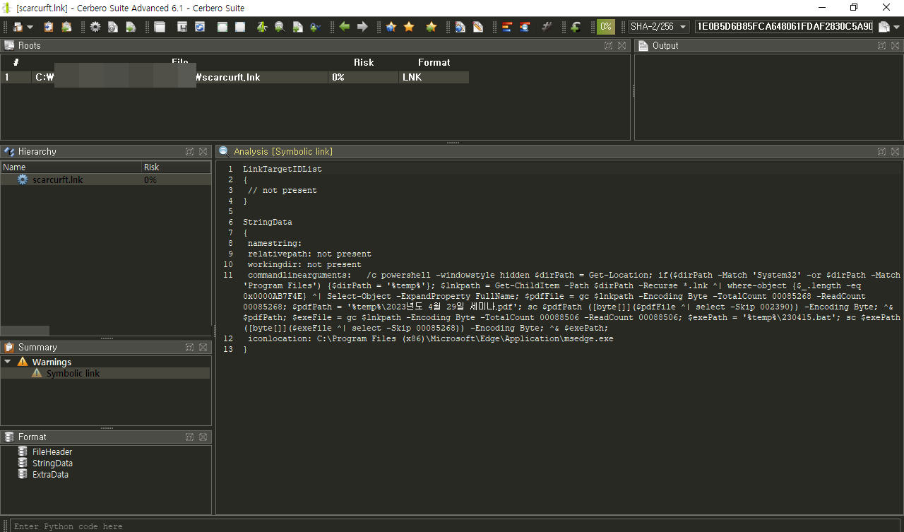Screen dimensions: 904x532
Task: Click document with globe toolbar icon
Action: point(460,27)
